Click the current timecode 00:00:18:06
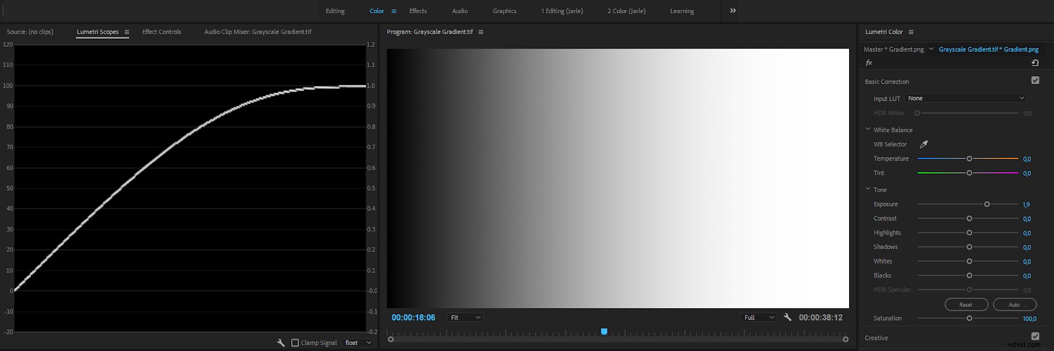Screen dimensions: 1054x351 click(413, 317)
